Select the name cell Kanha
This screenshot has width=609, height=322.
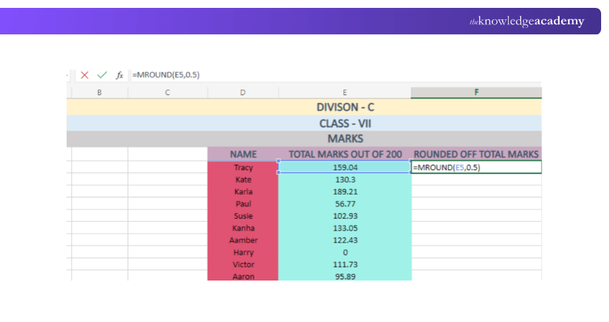point(243,228)
